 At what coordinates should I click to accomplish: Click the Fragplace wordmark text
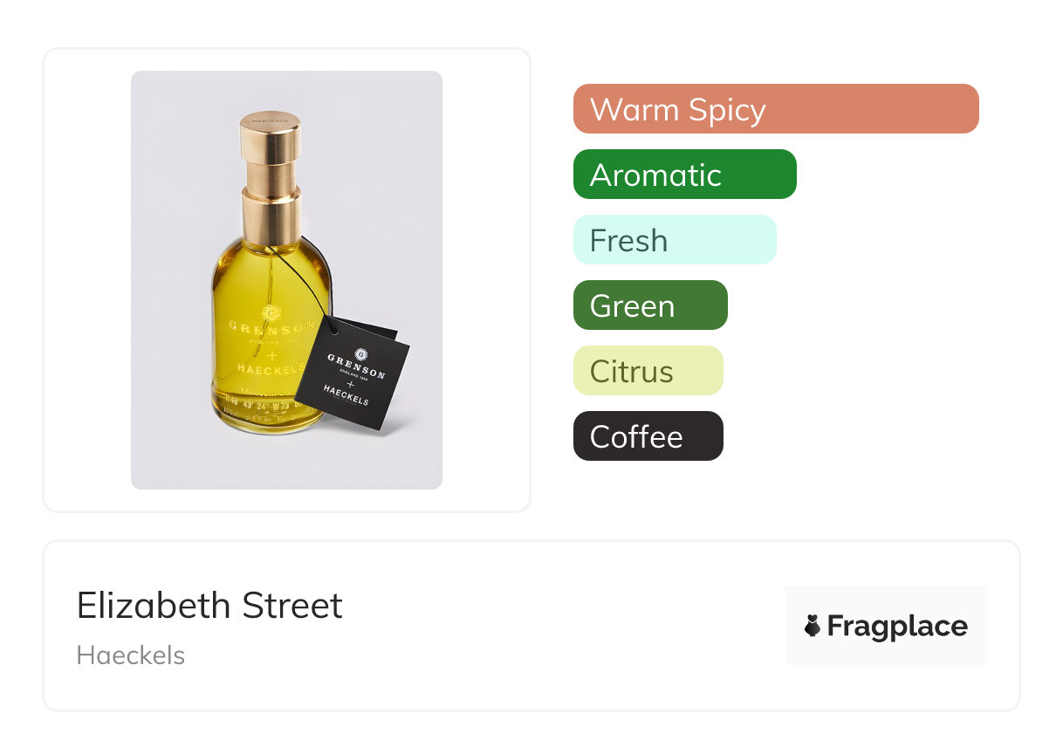(896, 627)
